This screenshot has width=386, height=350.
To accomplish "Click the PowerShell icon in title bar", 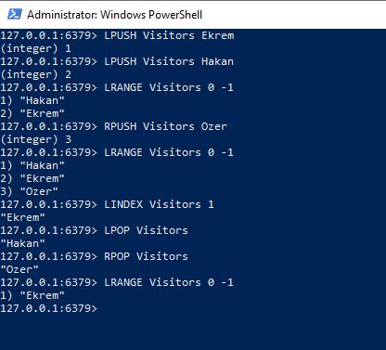I will pyautogui.click(x=15, y=14).
